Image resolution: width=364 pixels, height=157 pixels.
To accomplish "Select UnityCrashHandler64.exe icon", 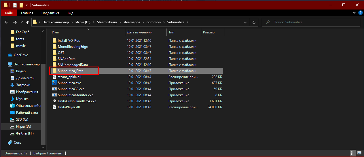I will click(55, 101).
